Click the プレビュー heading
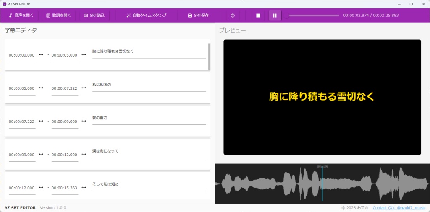 tap(232, 30)
